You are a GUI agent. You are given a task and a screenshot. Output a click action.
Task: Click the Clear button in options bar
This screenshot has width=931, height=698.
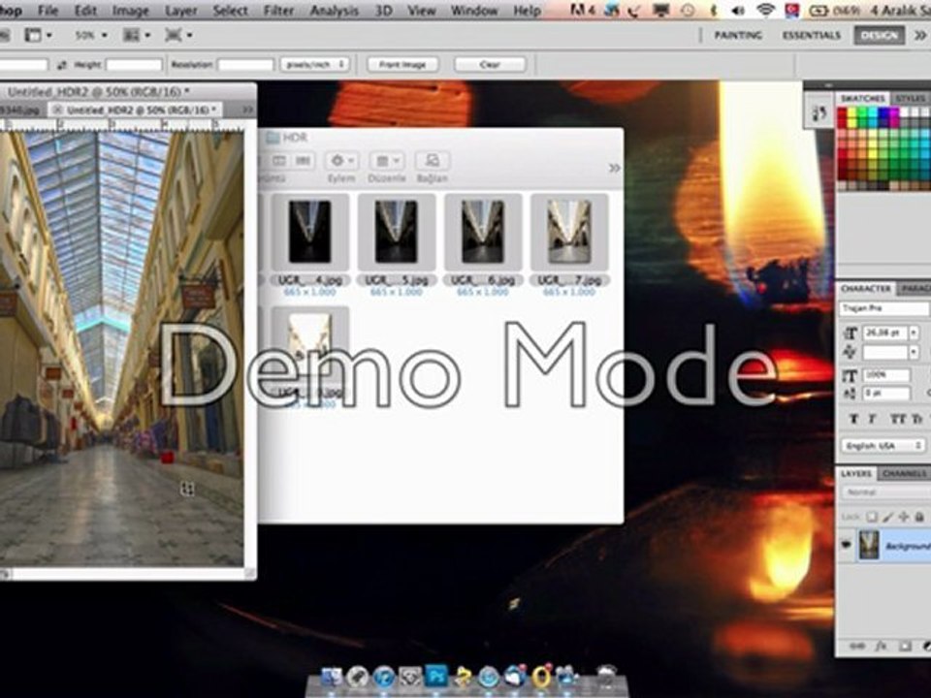click(490, 64)
